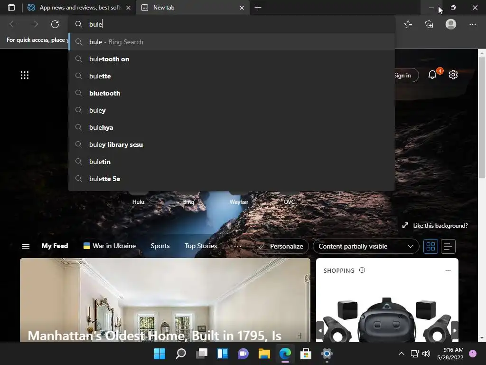The width and height of the screenshot is (486, 365).
Task: Click the browser Forward arrow
Action: 34,24
